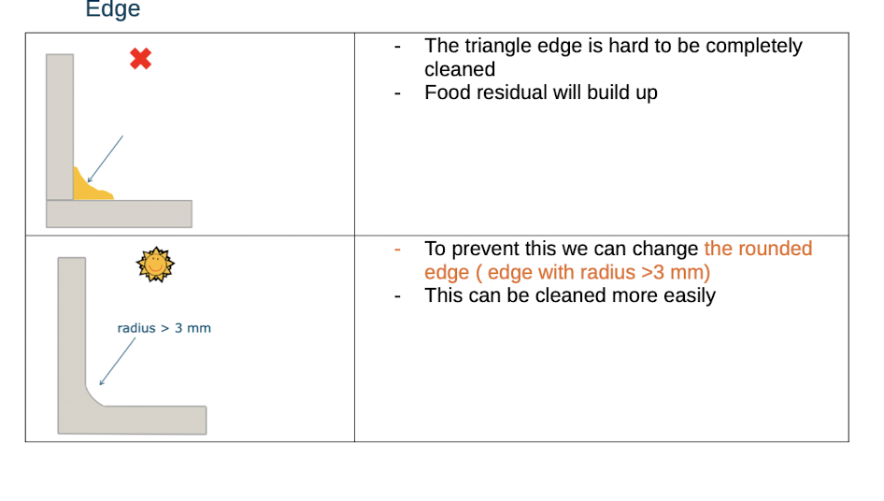Click the 'radius > 3 mm' label
The width and height of the screenshot is (884, 501).
164,328
